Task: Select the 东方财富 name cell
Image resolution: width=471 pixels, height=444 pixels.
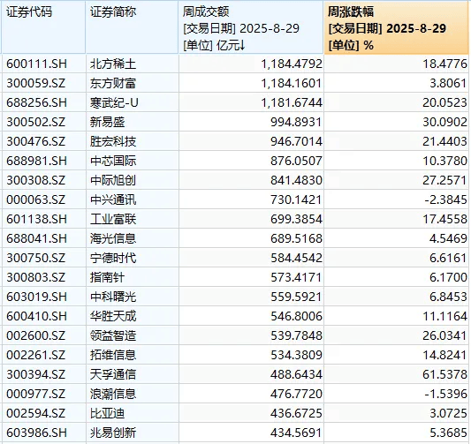Action: pyautogui.click(x=133, y=83)
